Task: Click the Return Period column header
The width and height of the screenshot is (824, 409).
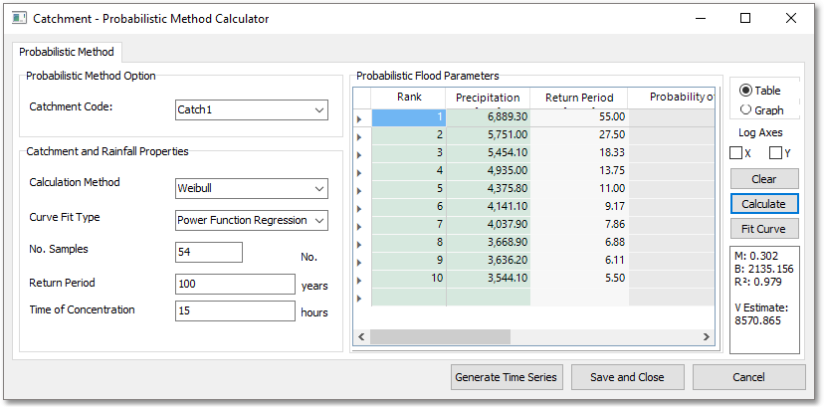Action: [579, 98]
